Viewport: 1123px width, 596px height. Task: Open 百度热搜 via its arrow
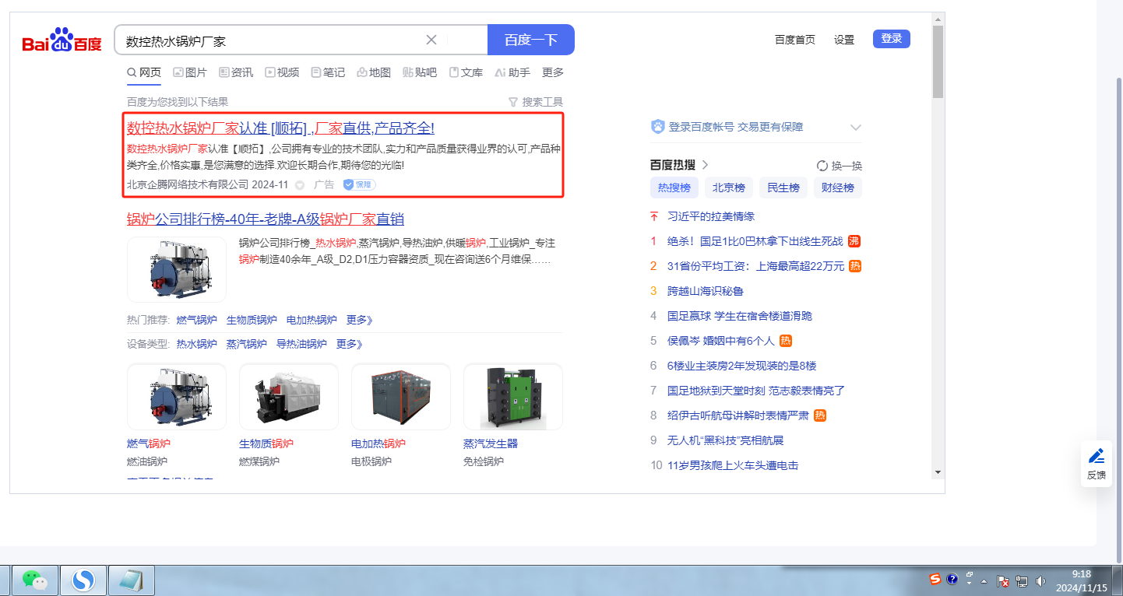706,165
